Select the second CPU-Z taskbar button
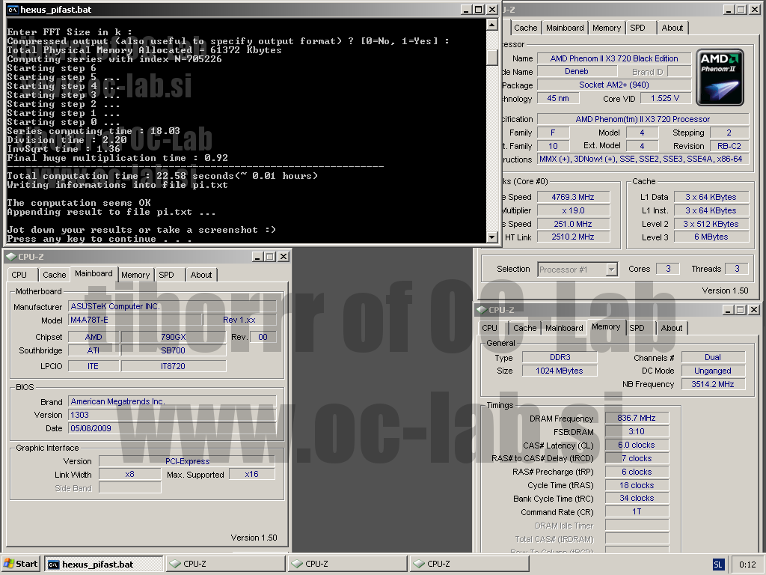Image resolution: width=766 pixels, height=575 pixels. 347,564
